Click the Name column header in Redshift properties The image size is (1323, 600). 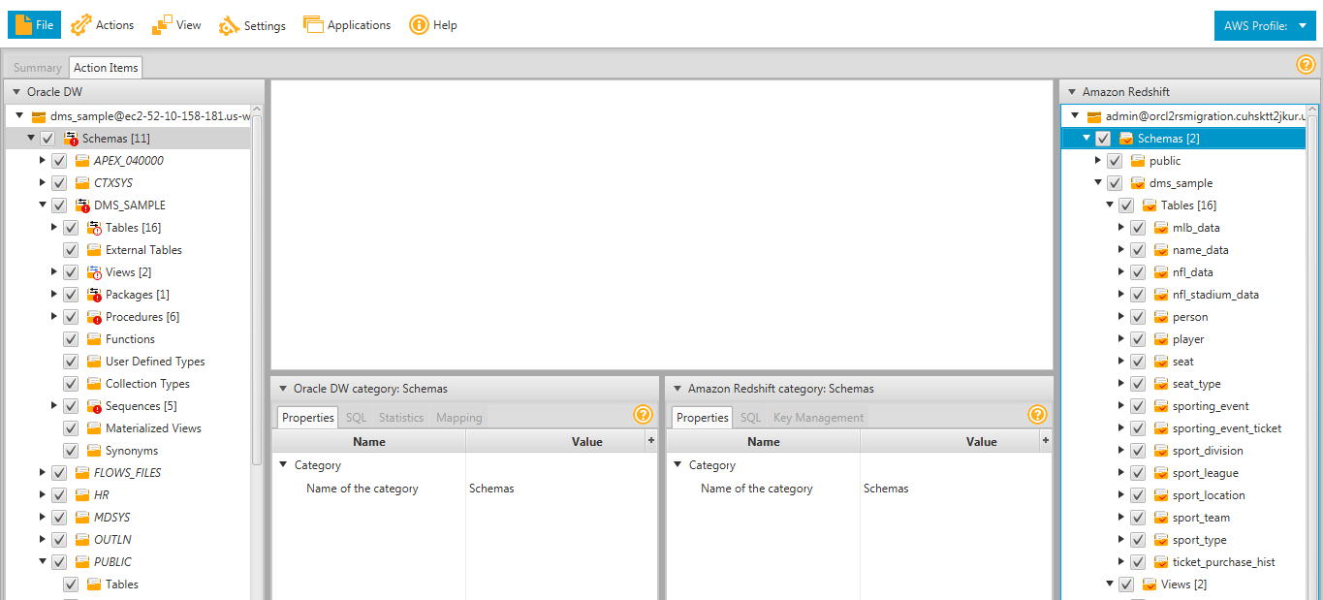point(764,442)
